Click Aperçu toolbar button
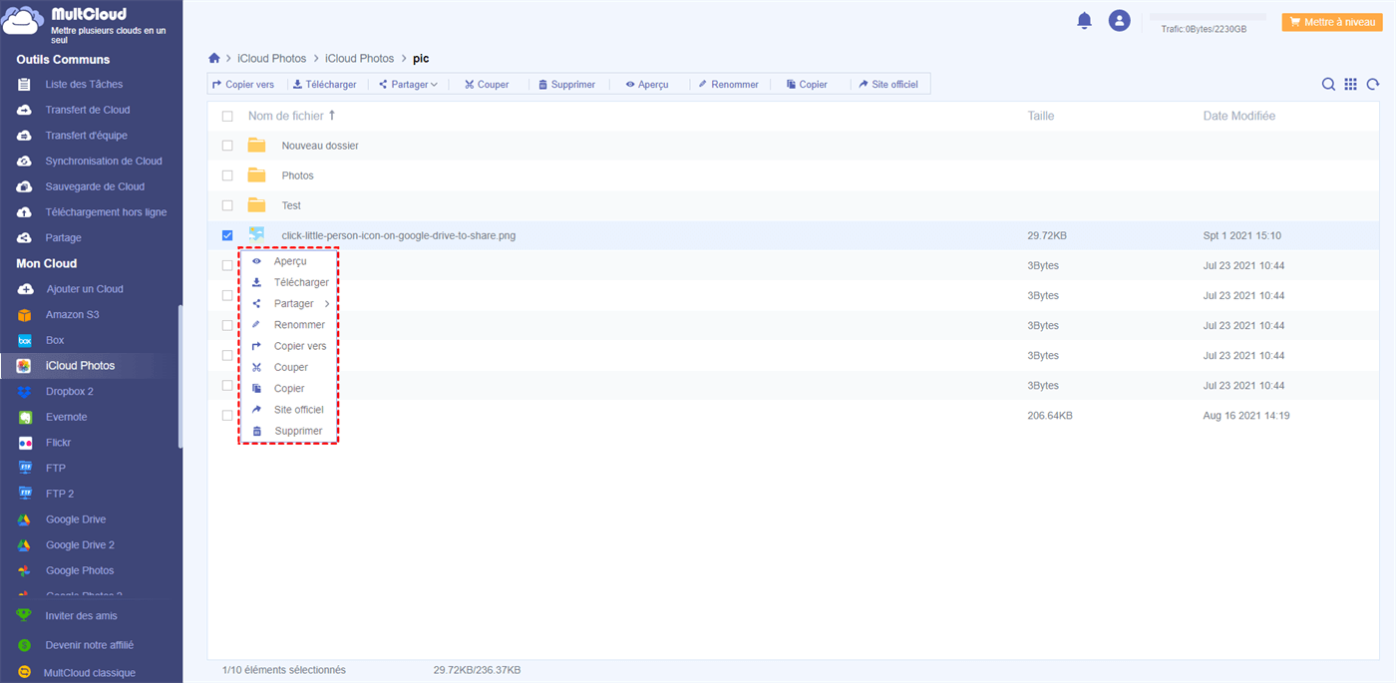Viewport: 1396px width, 683px height. (647, 85)
